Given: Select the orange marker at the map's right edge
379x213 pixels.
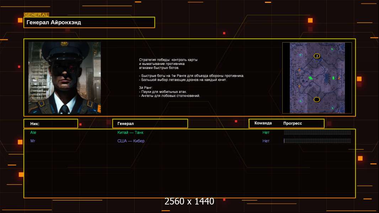Looking at the screenshot, I should click(x=339, y=78).
